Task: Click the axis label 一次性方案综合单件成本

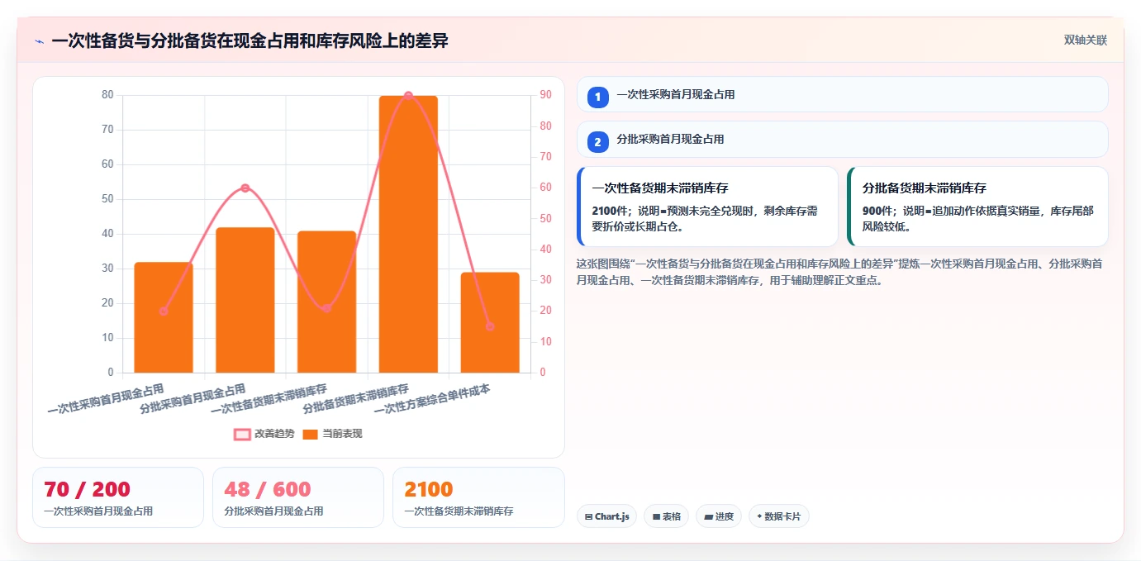Action: click(432, 399)
